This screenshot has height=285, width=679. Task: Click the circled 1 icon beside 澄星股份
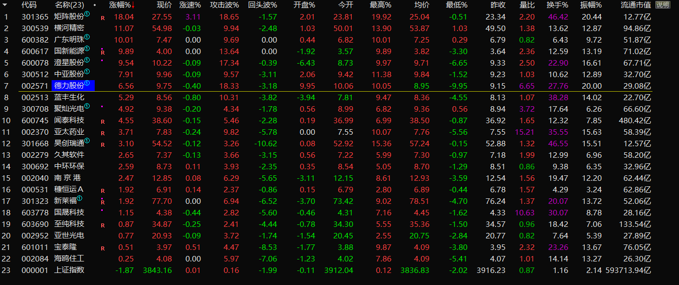coord(87,61)
